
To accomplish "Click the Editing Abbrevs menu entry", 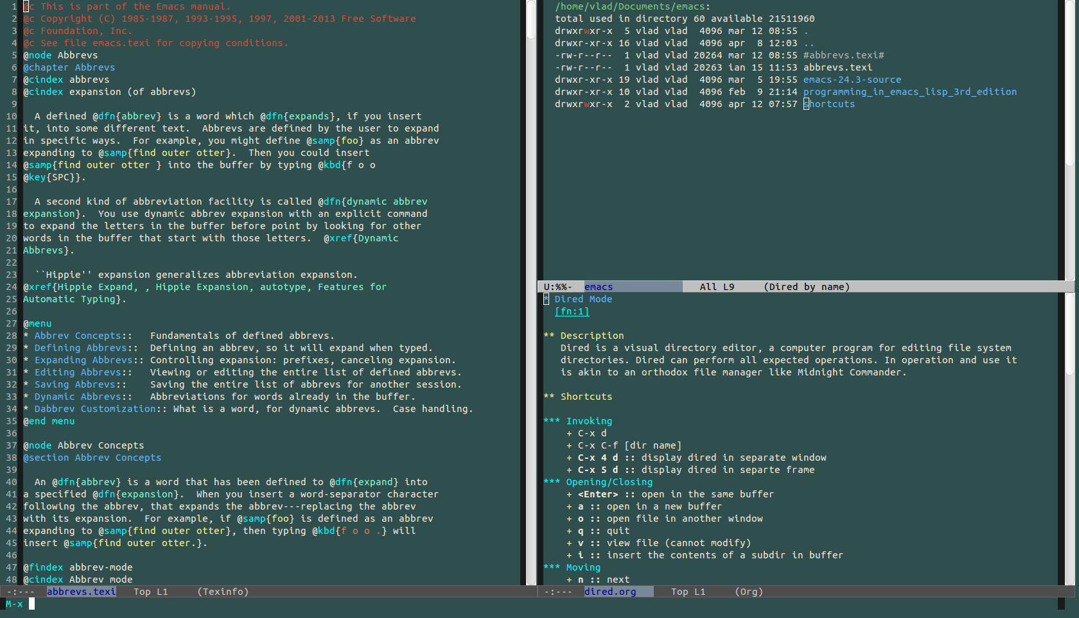I will (78, 372).
